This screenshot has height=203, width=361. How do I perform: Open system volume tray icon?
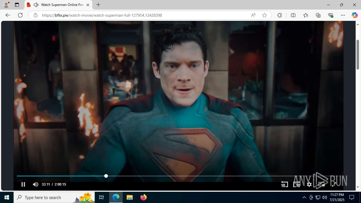(x=325, y=197)
